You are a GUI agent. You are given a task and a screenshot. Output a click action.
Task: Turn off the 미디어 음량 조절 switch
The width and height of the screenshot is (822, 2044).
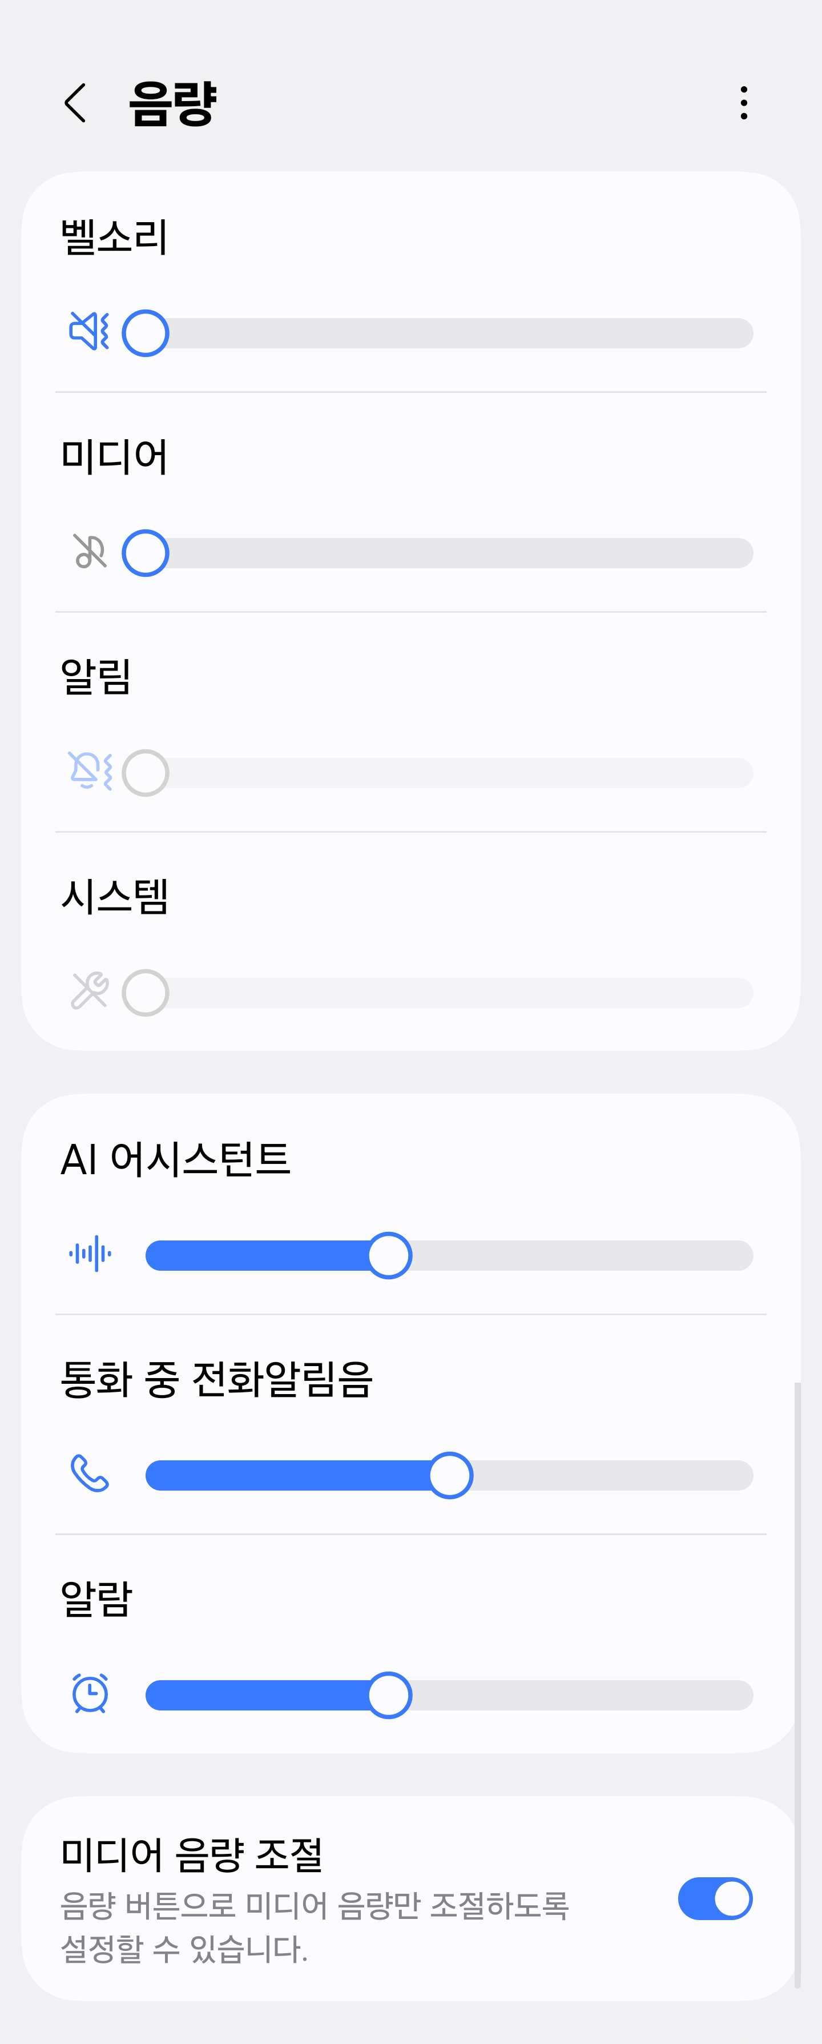pos(715,1899)
